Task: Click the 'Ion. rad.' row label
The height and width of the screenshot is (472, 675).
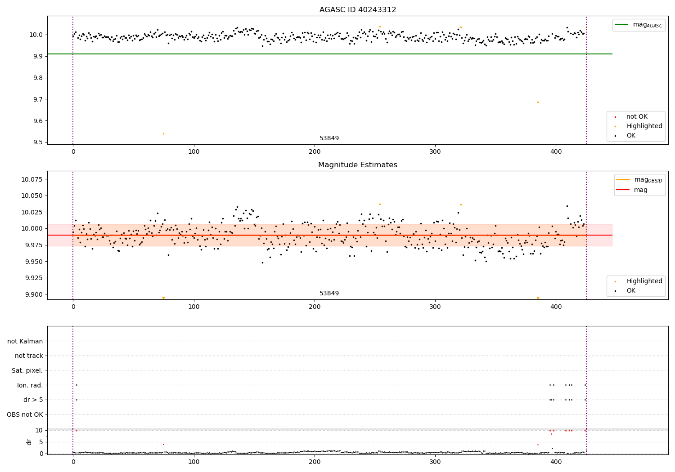Action: (30, 385)
